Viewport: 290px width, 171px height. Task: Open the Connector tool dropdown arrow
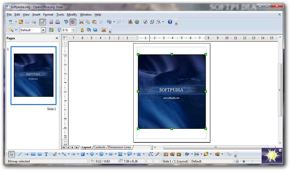click(69, 154)
